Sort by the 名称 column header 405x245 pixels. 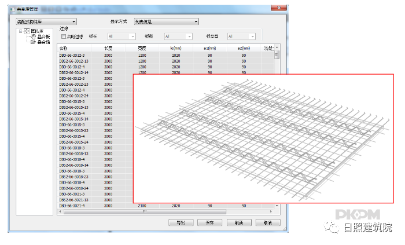64,49
